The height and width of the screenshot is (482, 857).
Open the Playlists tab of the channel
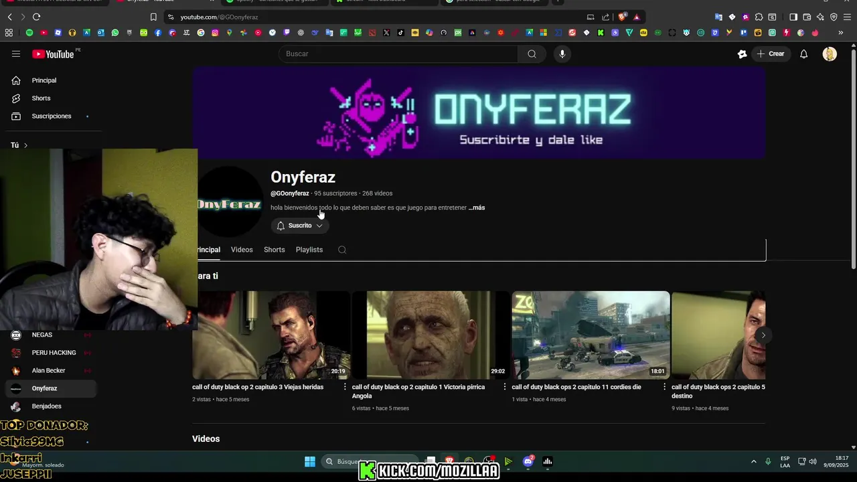pyautogui.click(x=309, y=250)
